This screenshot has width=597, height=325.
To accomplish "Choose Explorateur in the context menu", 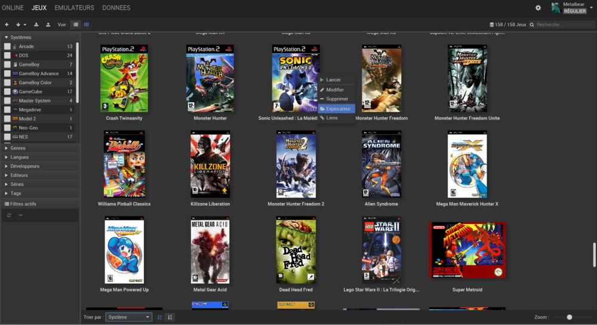I will point(338,109).
